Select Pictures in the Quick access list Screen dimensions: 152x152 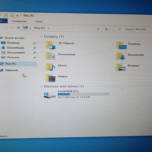[x=13, y=57]
